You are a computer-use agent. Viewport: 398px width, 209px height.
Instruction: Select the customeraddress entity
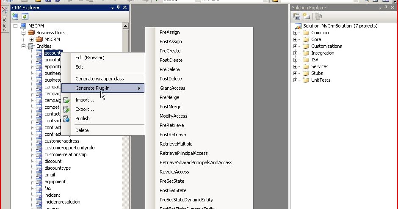pyautogui.click(x=62, y=141)
